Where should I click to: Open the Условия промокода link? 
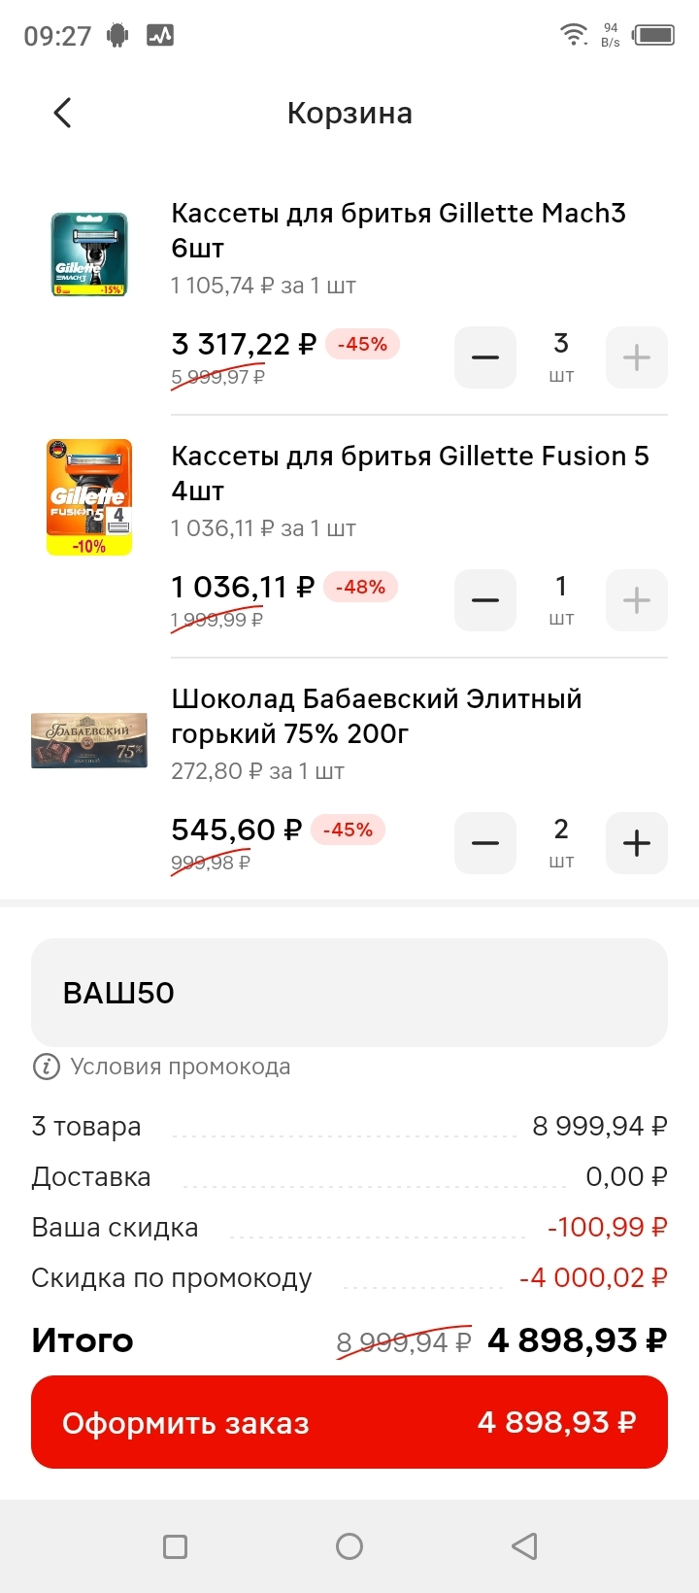point(181,1067)
